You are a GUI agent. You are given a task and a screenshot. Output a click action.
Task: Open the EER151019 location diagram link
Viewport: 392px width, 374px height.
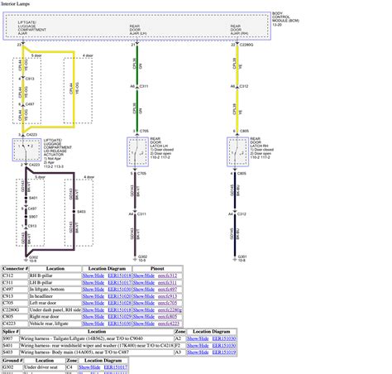[x=224, y=352]
